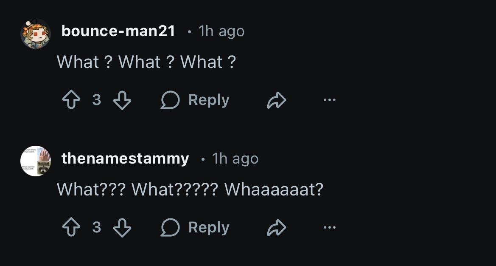
Task: Open more options for bounce-man21's comment
Action: tap(329, 100)
